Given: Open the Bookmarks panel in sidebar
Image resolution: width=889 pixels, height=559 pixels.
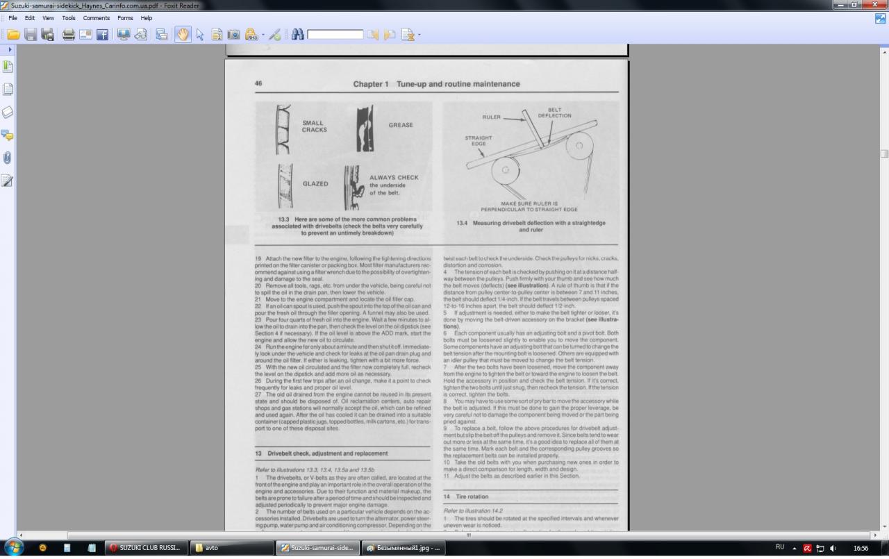Looking at the screenshot, I should click(x=8, y=67).
